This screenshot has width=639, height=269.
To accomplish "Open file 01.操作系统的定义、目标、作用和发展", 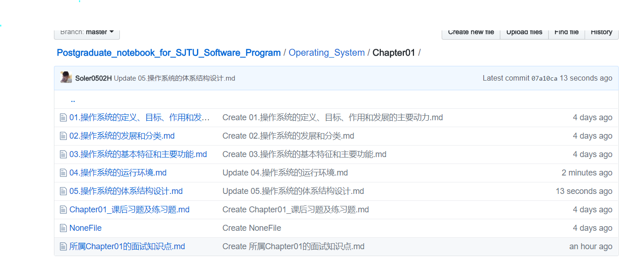I will (139, 117).
